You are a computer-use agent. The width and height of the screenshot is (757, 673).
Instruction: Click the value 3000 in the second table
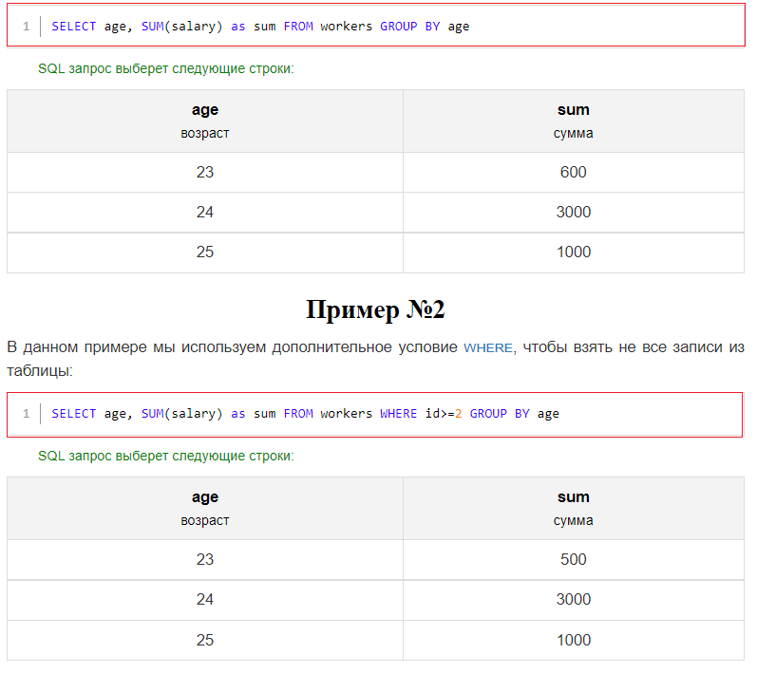(574, 600)
